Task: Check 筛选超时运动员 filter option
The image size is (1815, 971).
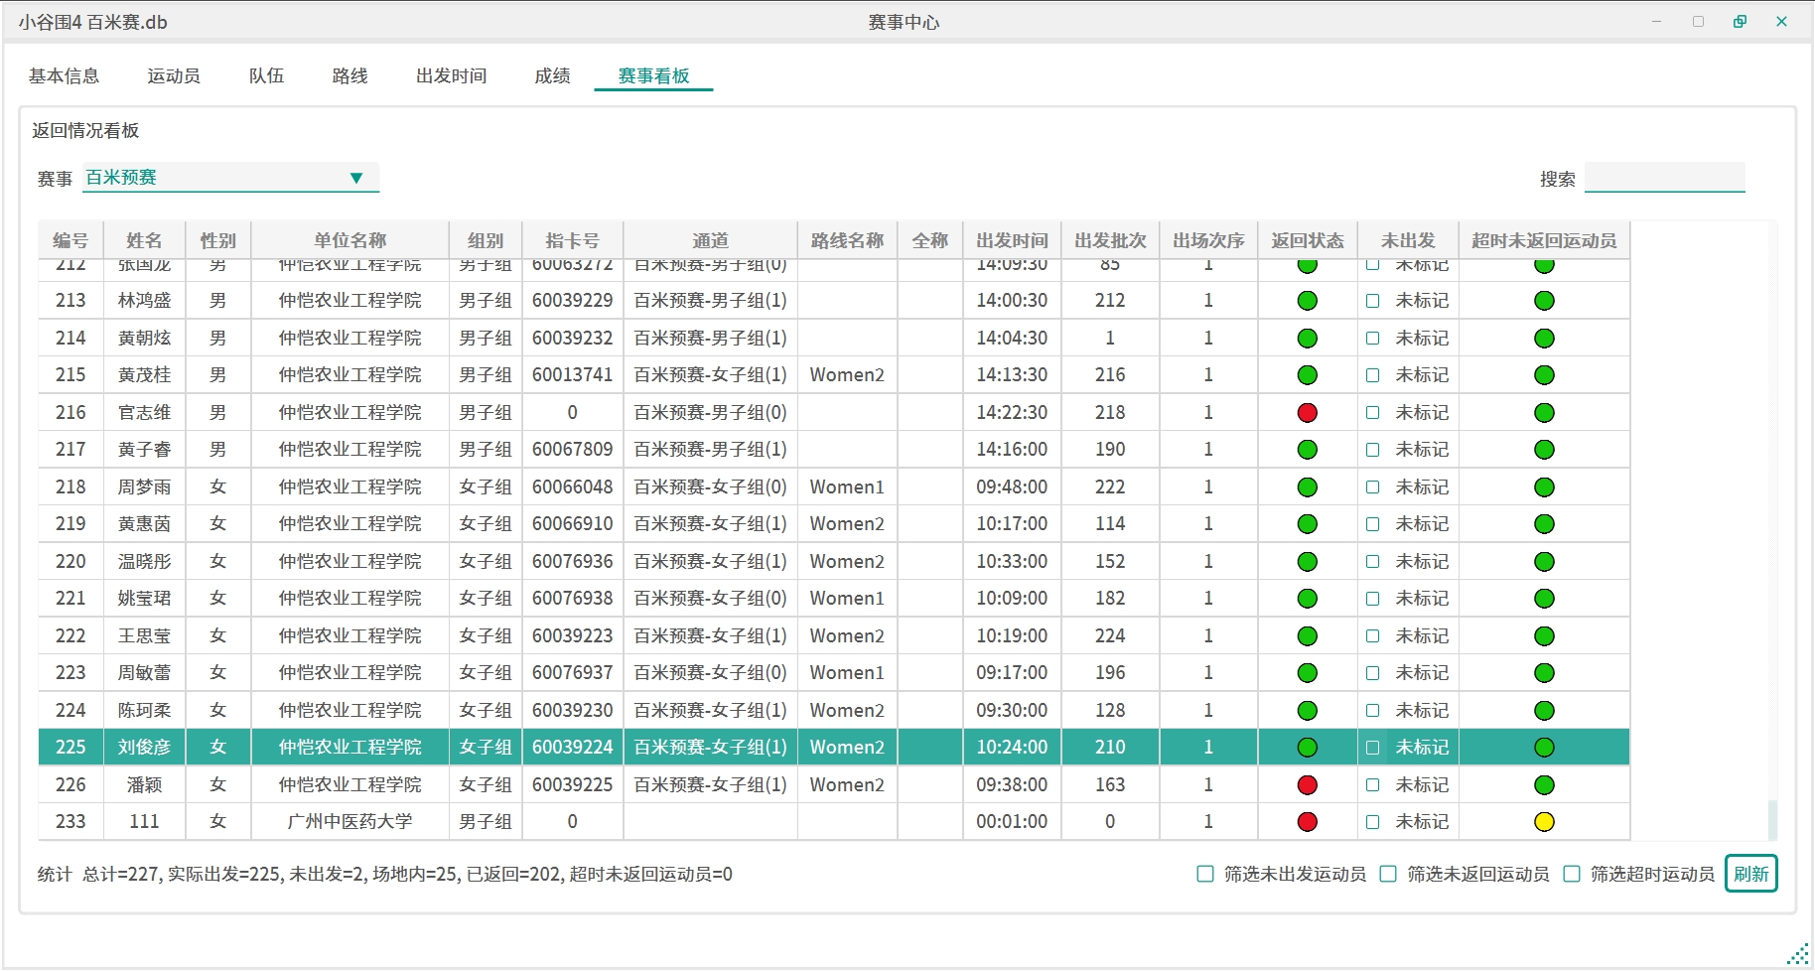Action: (1572, 874)
